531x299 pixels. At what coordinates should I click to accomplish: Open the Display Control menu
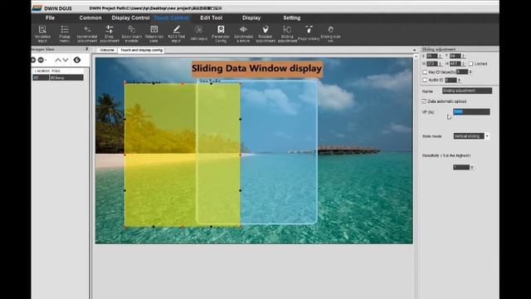(130, 18)
